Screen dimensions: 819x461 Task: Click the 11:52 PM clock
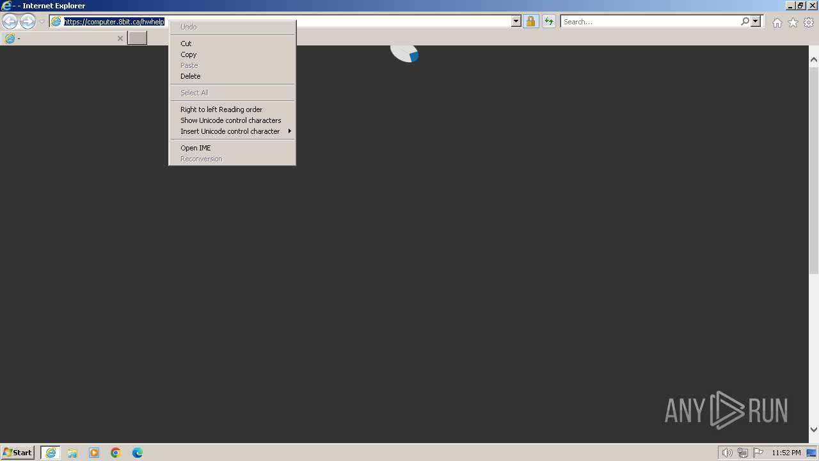786,453
